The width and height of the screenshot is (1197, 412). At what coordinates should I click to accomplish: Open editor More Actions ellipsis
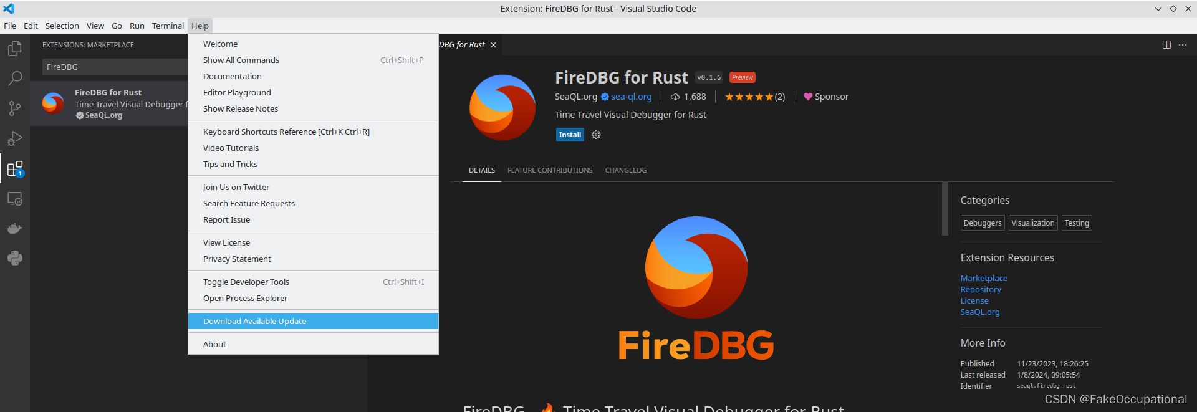(x=1183, y=45)
